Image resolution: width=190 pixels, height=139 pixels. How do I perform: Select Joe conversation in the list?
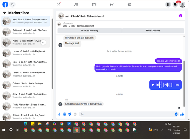tap(25, 21)
